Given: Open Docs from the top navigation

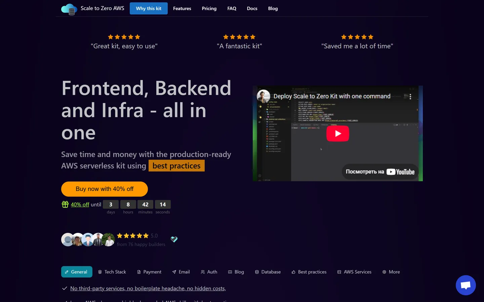Looking at the screenshot, I should coord(252,8).
